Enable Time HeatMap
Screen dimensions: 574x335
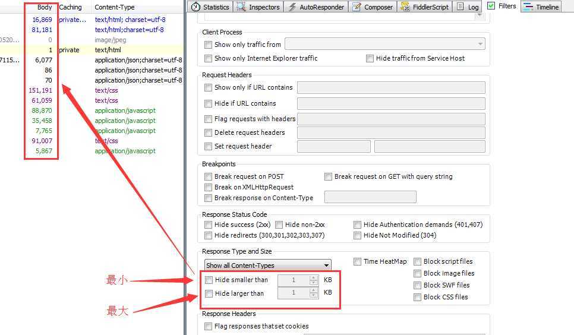pos(357,262)
